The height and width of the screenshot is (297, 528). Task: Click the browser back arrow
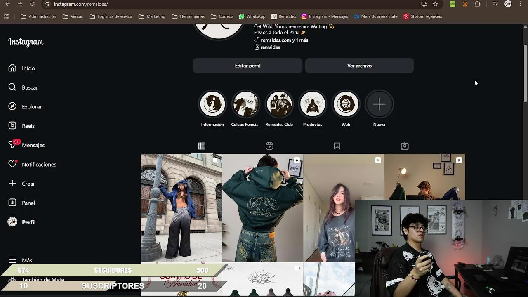click(7, 4)
